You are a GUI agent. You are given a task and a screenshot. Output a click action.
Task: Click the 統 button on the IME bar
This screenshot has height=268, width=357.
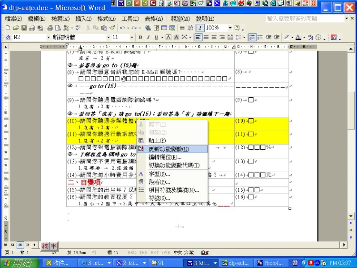pyautogui.click(x=45, y=246)
